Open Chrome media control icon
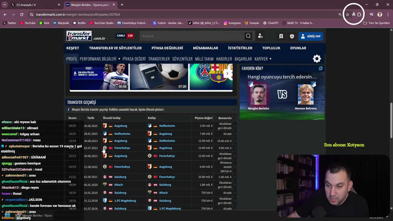The width and height of the screenshot is (393, 221). click(372, 14)
